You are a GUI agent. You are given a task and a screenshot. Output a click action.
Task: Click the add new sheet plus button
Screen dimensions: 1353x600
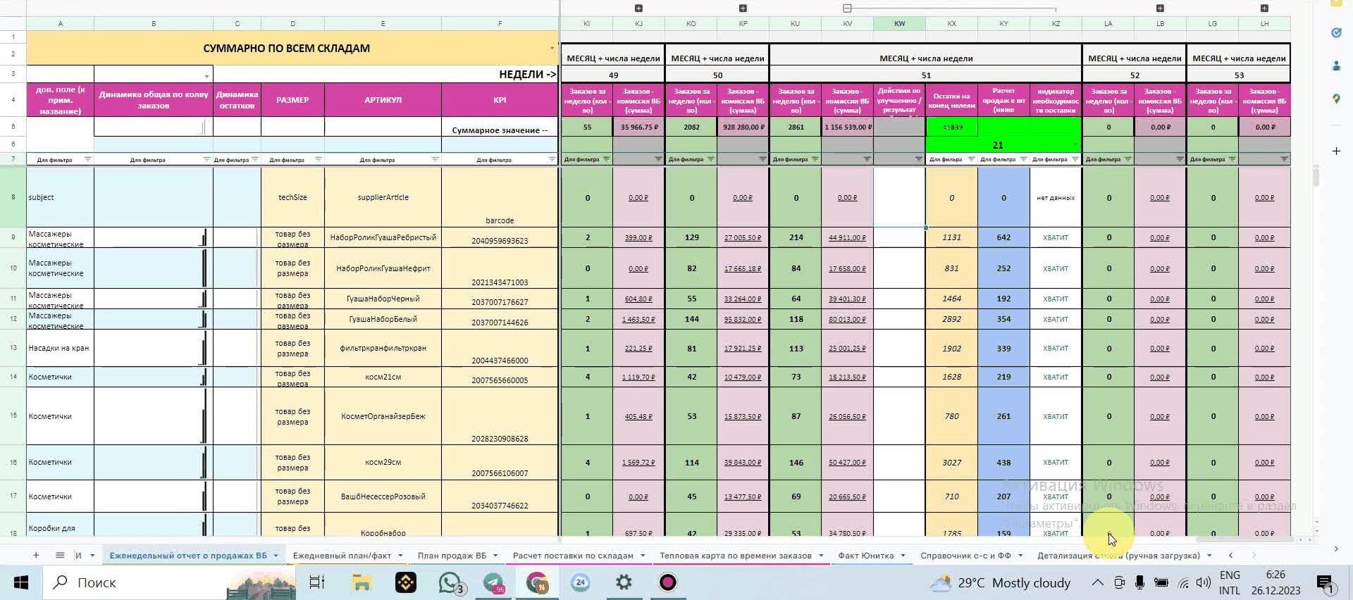pos(36,555)
